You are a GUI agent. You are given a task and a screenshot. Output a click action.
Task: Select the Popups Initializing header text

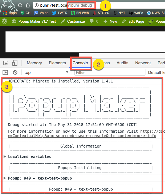pyautogui.click(x=80, y=168)
